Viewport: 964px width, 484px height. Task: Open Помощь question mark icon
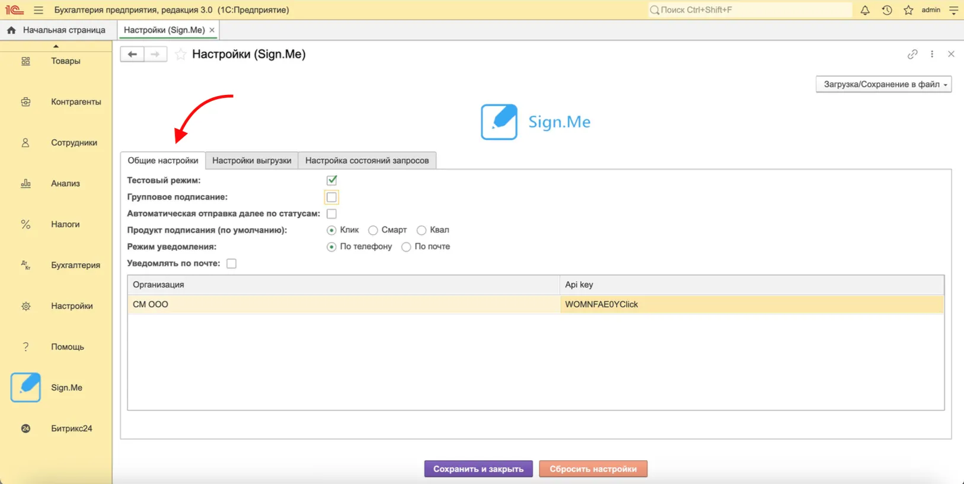click(x=25, y=347)
